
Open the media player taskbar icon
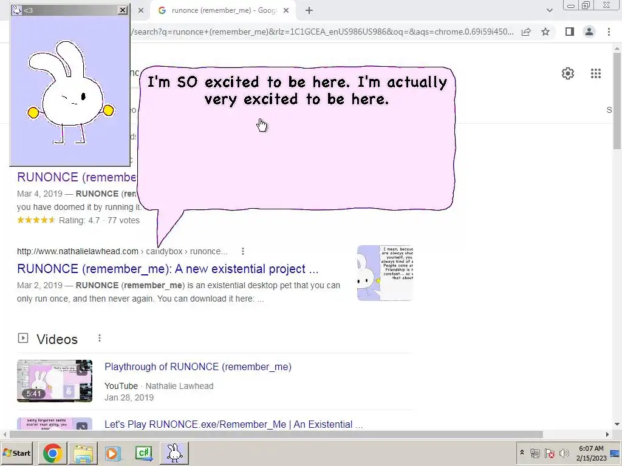[112, 453]
